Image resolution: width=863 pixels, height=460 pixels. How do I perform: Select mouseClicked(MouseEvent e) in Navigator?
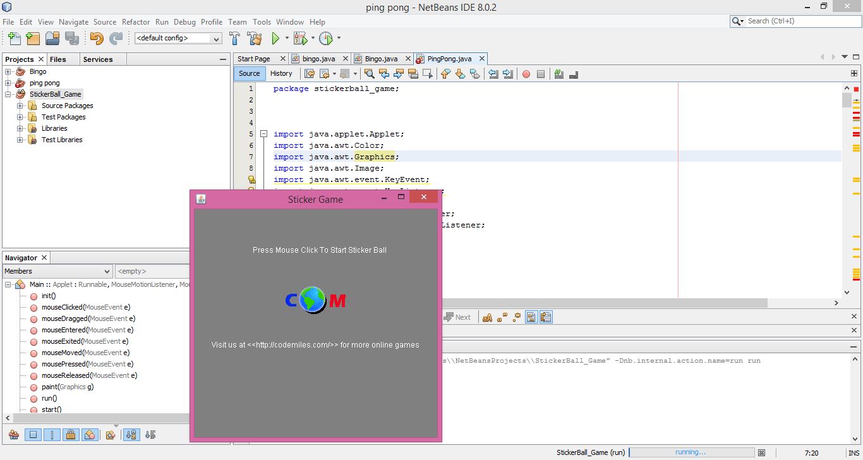point(86,307)
